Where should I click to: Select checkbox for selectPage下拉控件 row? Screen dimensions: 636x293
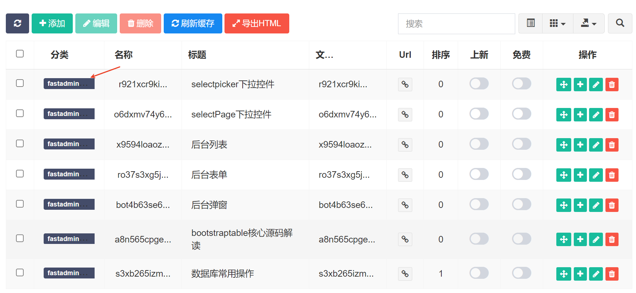[x=20, y=113]
